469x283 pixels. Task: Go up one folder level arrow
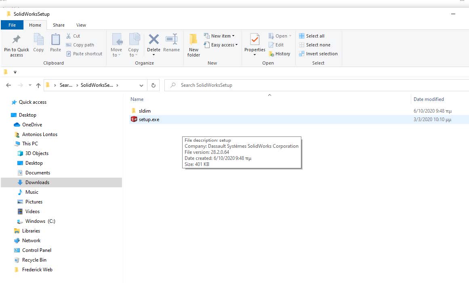point(38,85)
